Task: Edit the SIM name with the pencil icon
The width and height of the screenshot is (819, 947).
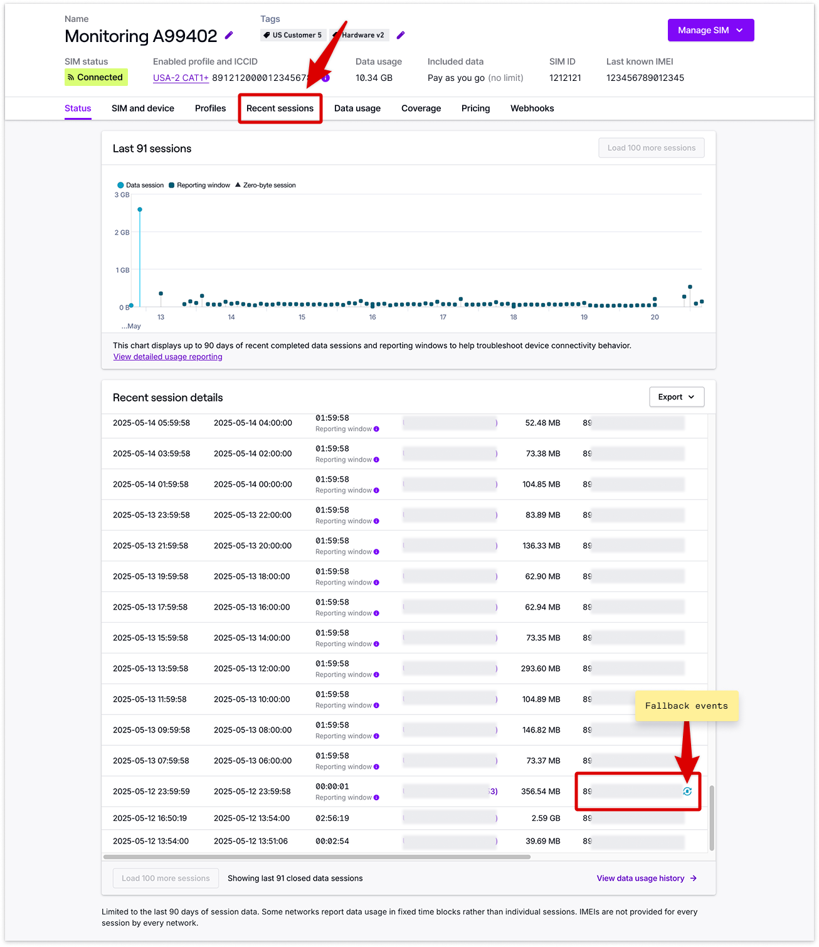Action: pyautogui.click(x=229, y=36)
